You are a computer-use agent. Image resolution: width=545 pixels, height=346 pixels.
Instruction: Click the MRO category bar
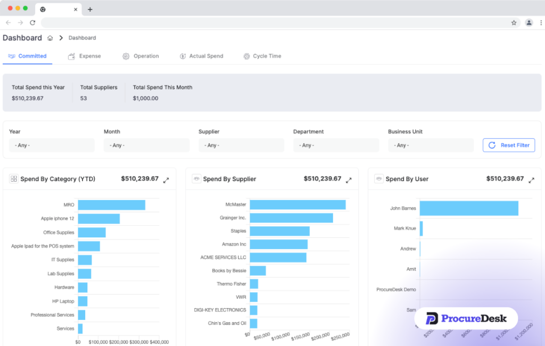tap(112, 205)
